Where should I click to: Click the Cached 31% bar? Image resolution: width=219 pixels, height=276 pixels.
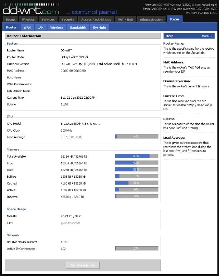(x=137, y=183)
